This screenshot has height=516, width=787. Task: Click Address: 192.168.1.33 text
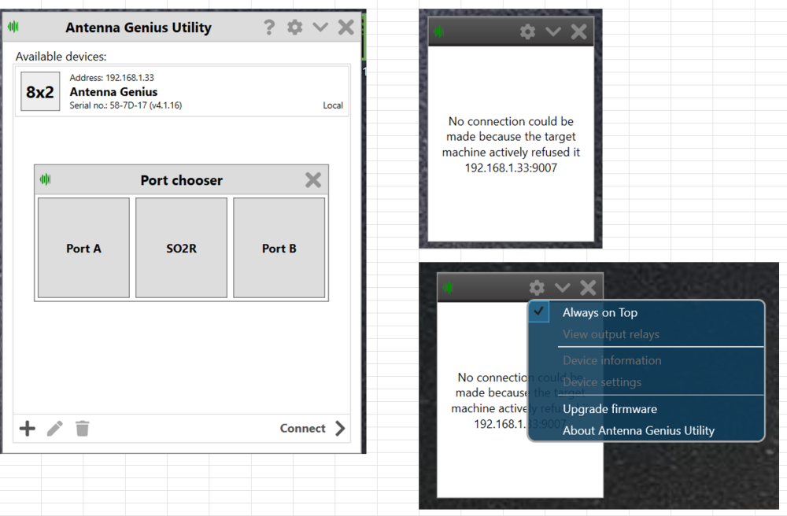[112, 78]
